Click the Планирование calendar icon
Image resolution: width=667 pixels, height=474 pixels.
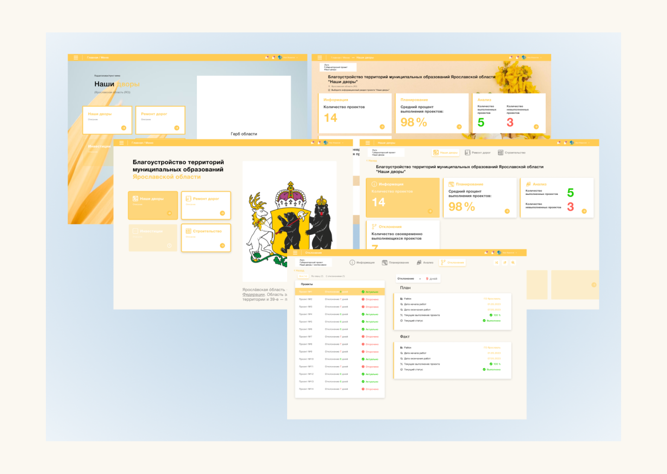384,262
